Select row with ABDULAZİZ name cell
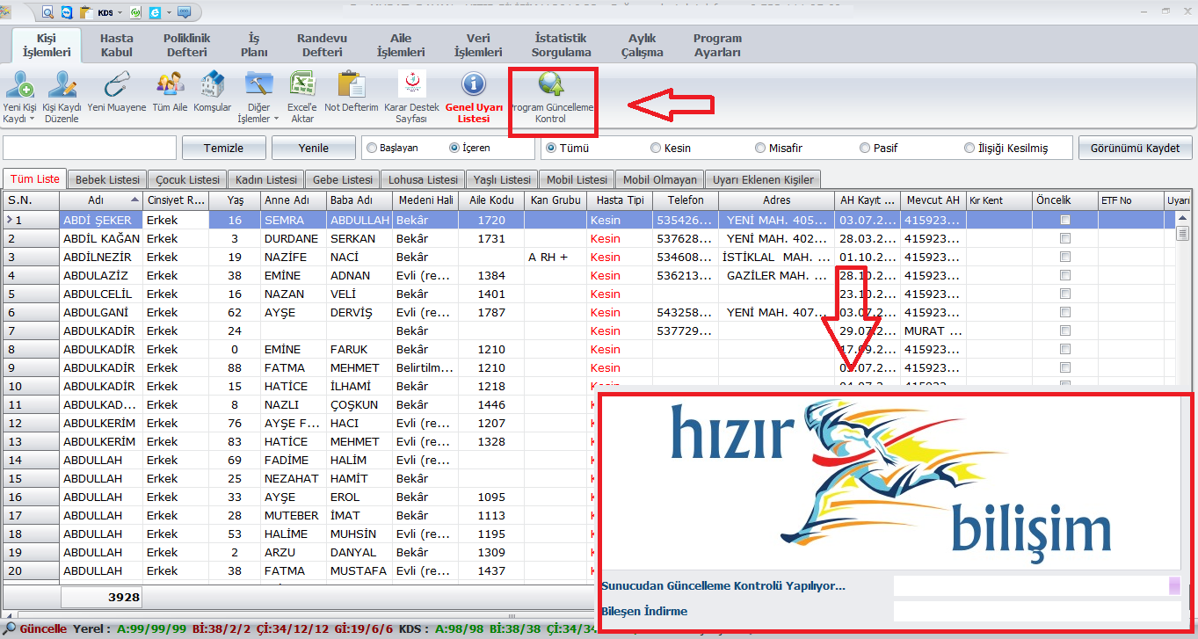Screen dimensions: 1198x639 (101, 275)
